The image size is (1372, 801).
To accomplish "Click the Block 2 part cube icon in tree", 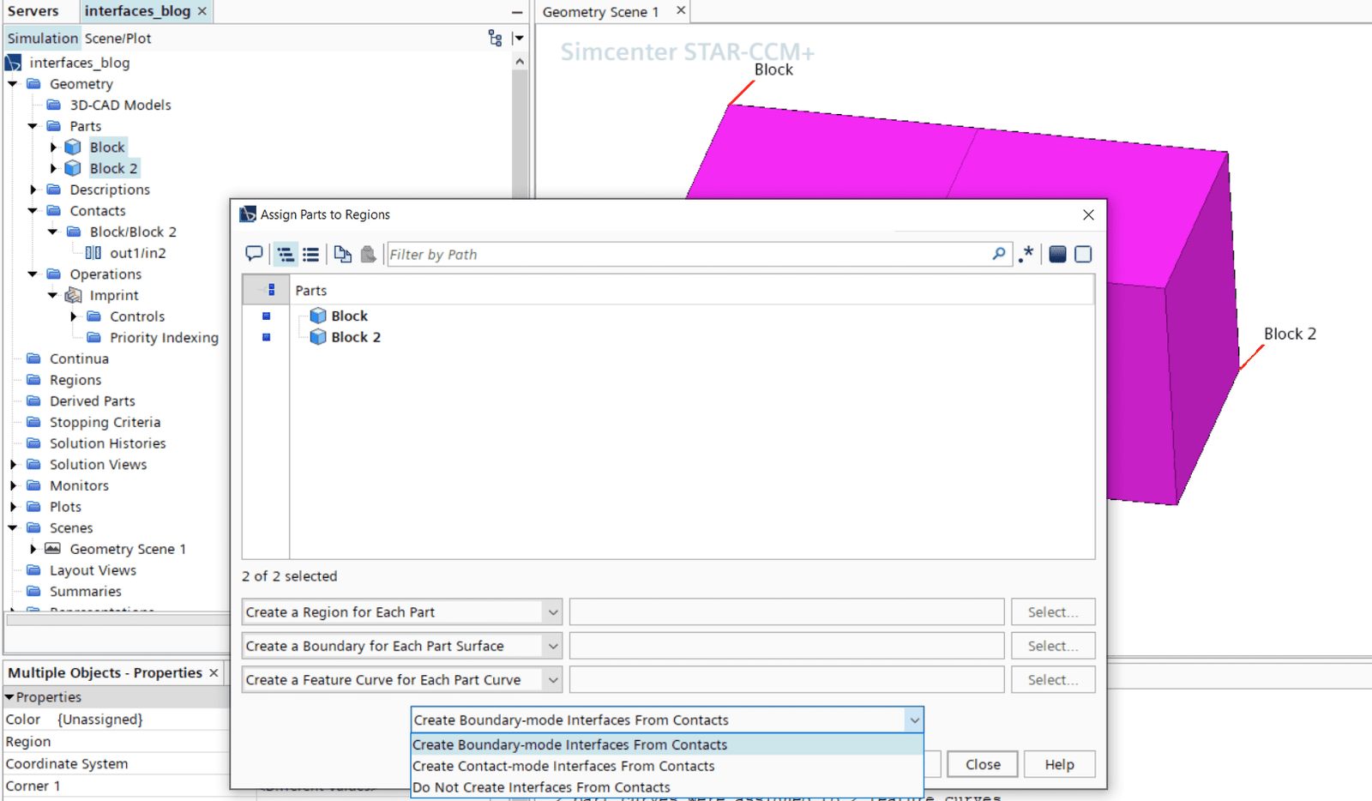I will pyautogui.click(x=73, y=168).
